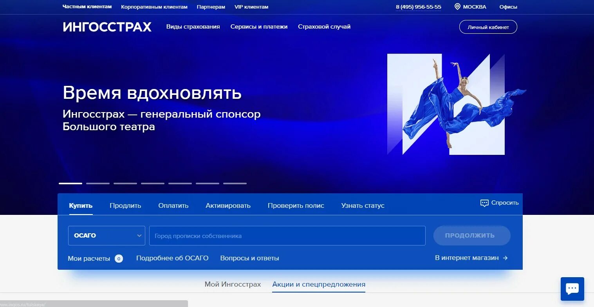Screen dimensions: 594x307
Task: Change city by clicking МОСКВА
Action: pos(475,7)
